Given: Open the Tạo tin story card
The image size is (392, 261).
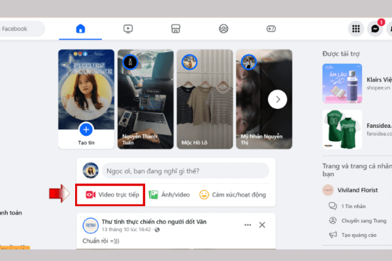Looking at the screenshot, I should point(86,99).
